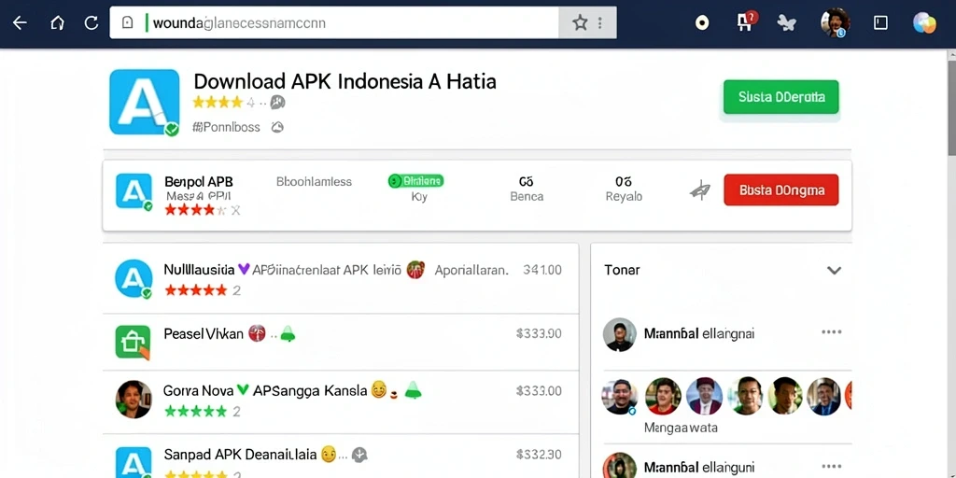
Task: Open first Mannbal ellangnai avatar
Action: (x=620, y=335)
